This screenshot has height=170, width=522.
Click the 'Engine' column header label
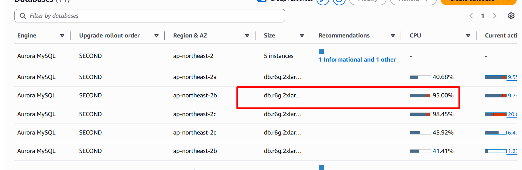pos(27,35)
